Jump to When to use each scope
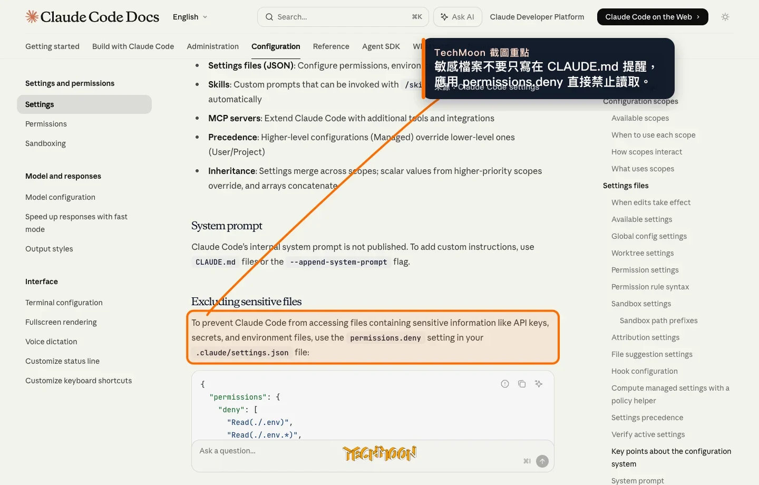This screenshot has height=485, width=759. pos(653,135)
